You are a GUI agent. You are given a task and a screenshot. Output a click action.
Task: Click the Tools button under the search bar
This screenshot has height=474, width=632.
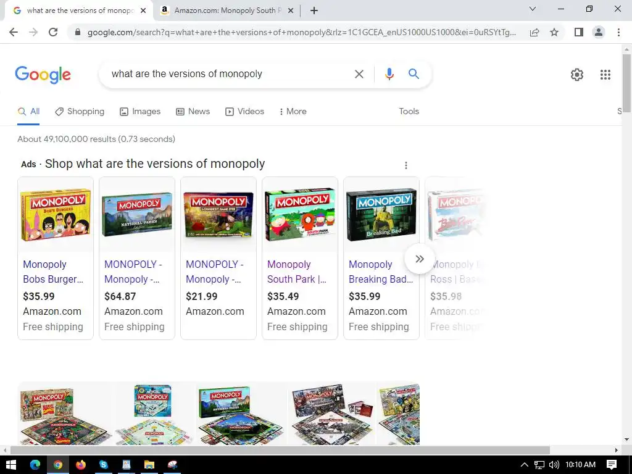click(x=409, y=111)
